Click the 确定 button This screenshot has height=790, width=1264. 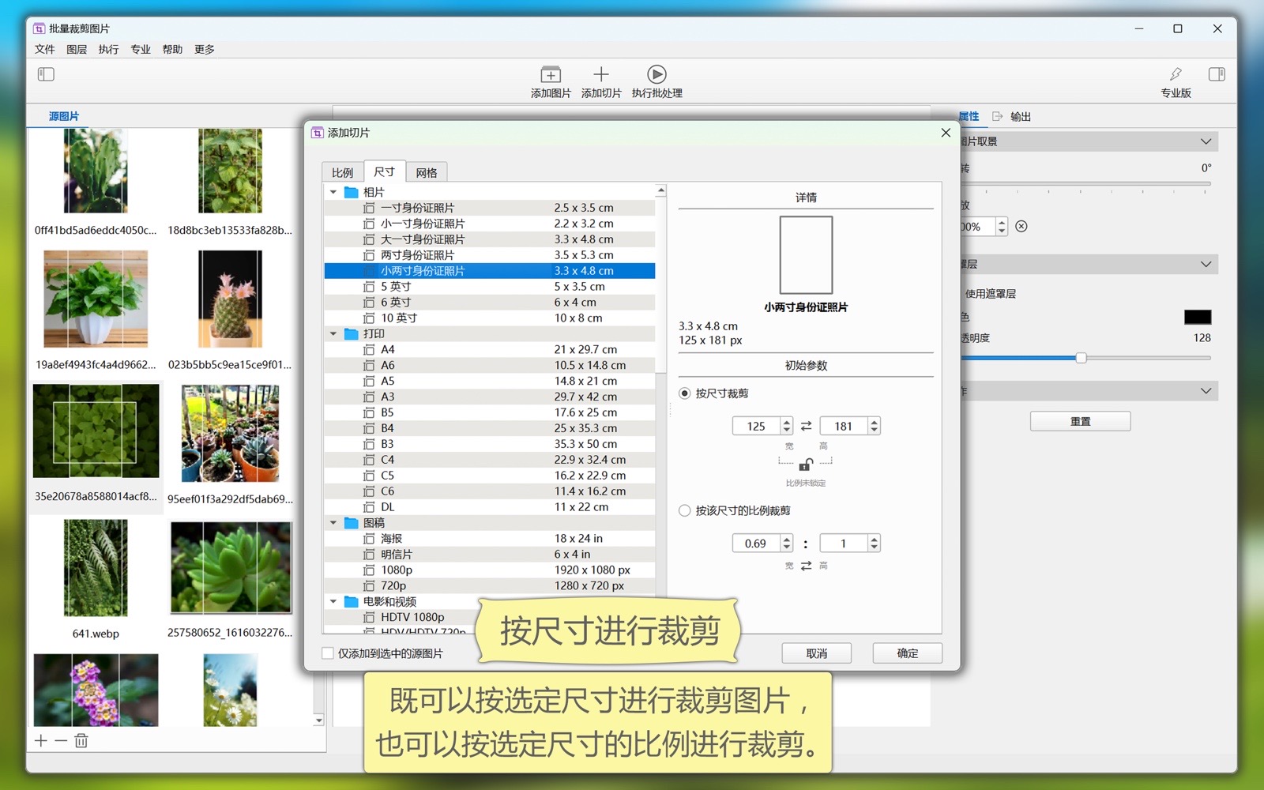pos(907,653)
